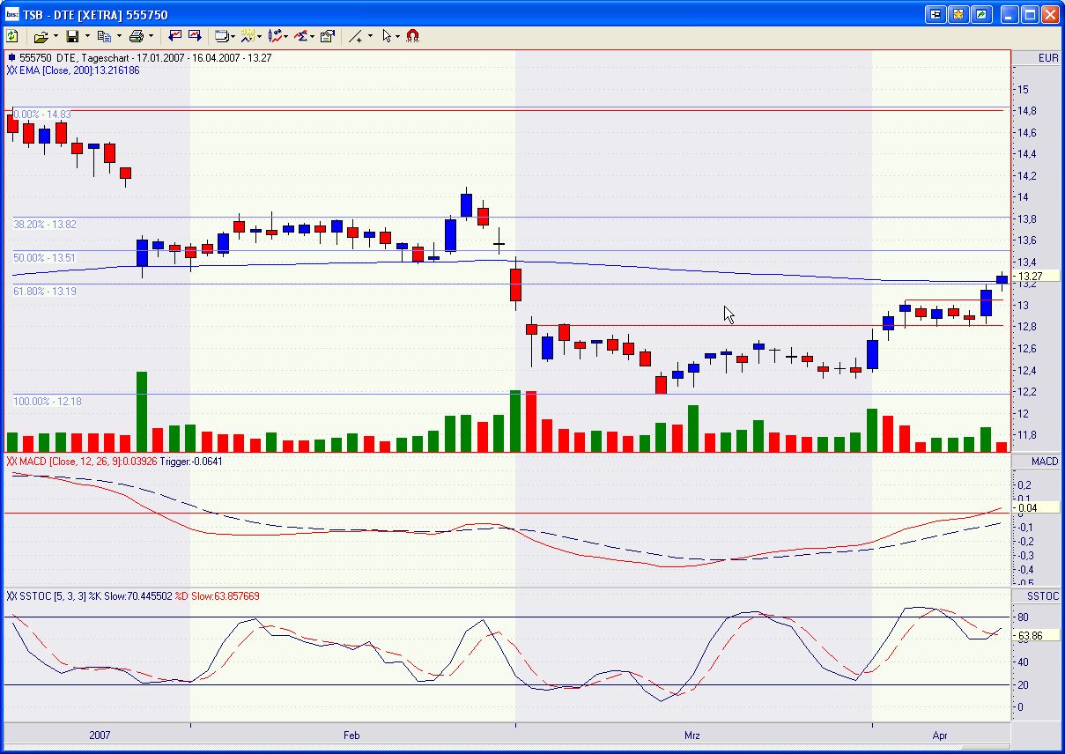Click the tree layout icon in title bar
This screenshot has height=754, width=1065.
936,15
